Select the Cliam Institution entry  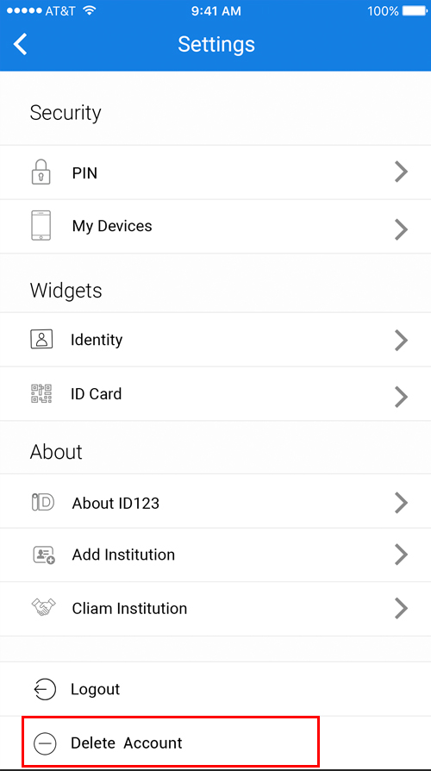click(x=215, y=609)
